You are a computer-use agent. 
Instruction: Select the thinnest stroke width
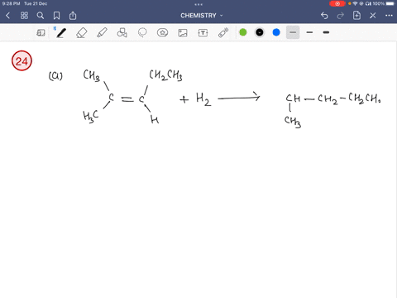pos(293,32)
